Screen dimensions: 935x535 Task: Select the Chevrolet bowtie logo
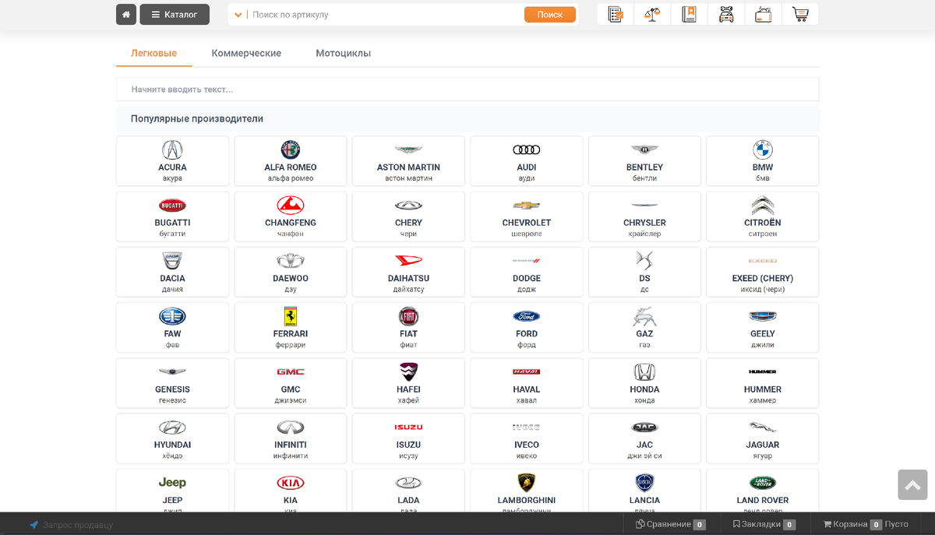pos(527,206)
